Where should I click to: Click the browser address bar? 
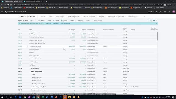[x=85, y=5]
